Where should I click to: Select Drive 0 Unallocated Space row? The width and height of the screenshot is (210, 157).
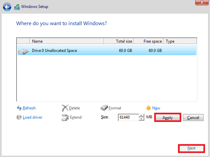click(x=107, y=51)
